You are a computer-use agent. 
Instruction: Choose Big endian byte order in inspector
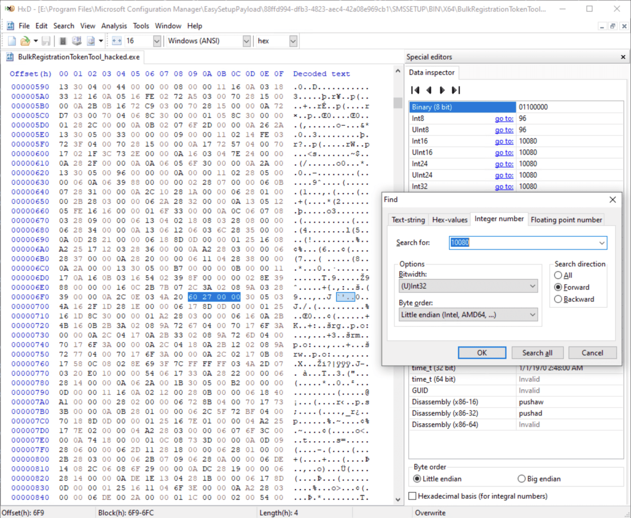(x=522, y=479)
